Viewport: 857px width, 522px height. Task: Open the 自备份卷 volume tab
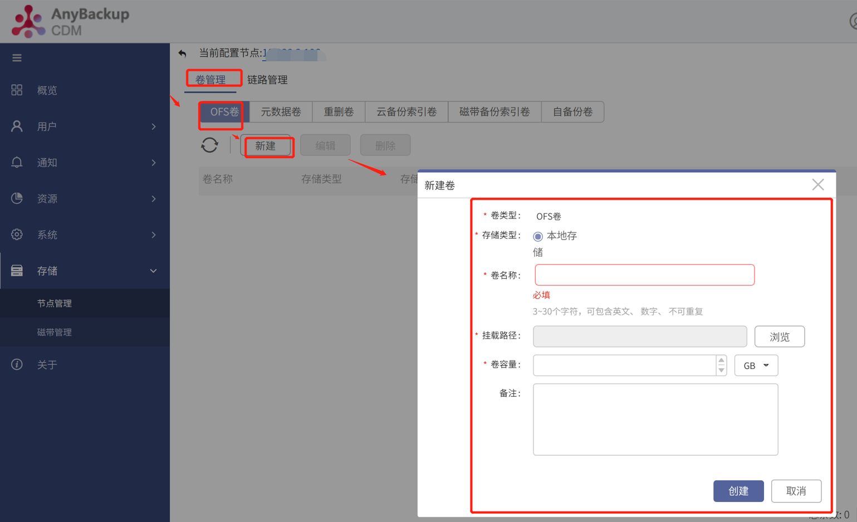[x=572, y=111]
